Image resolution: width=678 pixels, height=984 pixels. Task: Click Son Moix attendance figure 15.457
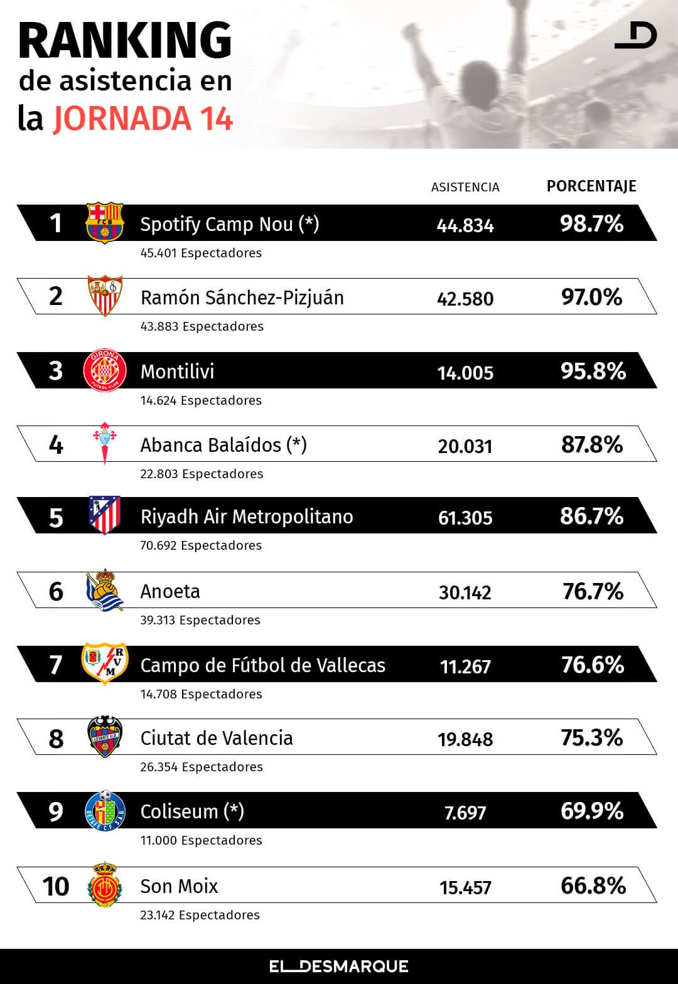(465, 887)
